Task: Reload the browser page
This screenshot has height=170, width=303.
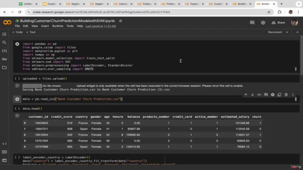Action: 20,12
